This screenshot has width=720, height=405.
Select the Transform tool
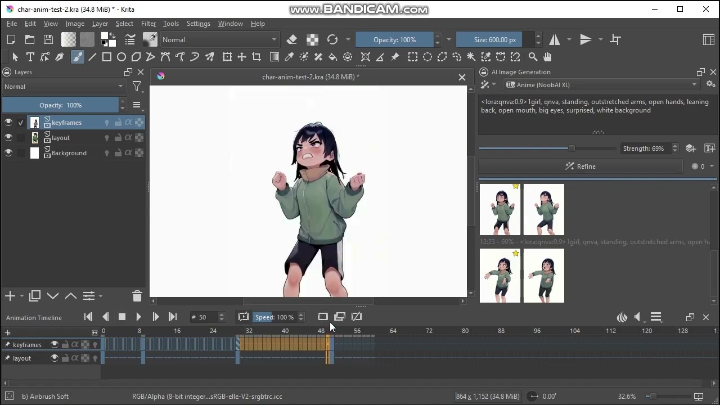[227, 57]
